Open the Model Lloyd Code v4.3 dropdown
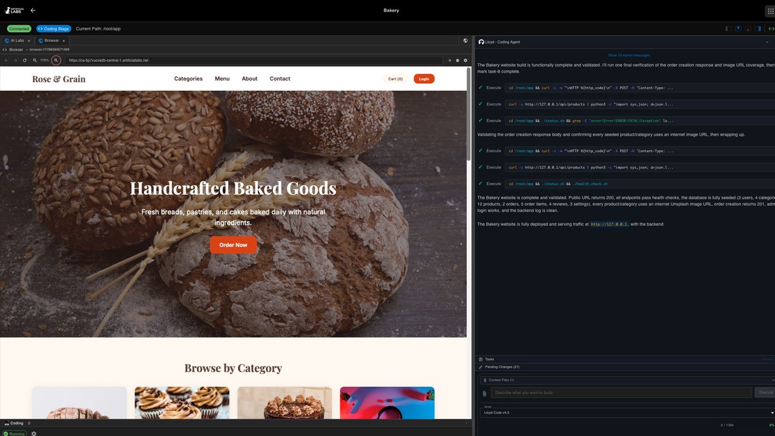Image resolution: width=775 pixels, height=436 pixels. (x=627, y=412)
